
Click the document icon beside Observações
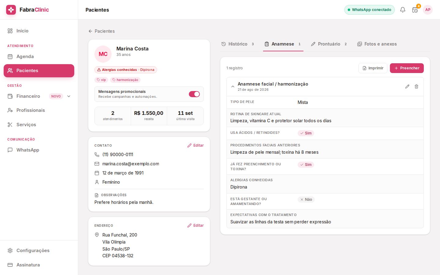[97, 195]
